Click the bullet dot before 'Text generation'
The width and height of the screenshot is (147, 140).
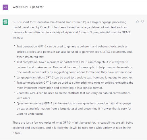coord(14,46)
